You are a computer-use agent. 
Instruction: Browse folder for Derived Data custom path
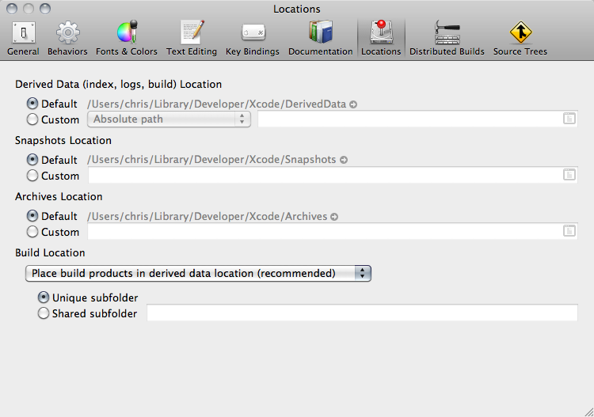pos(569,119)
